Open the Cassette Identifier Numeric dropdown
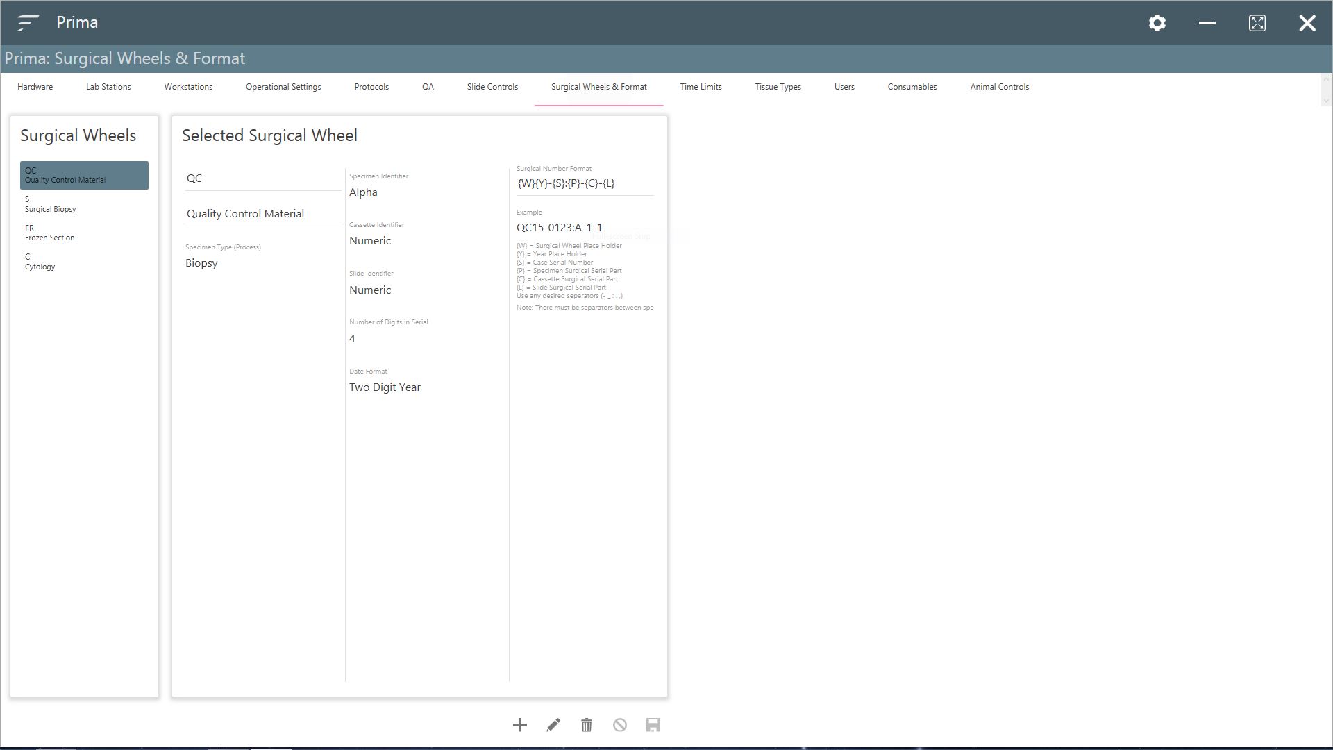1333x750 pixels. 426,241
